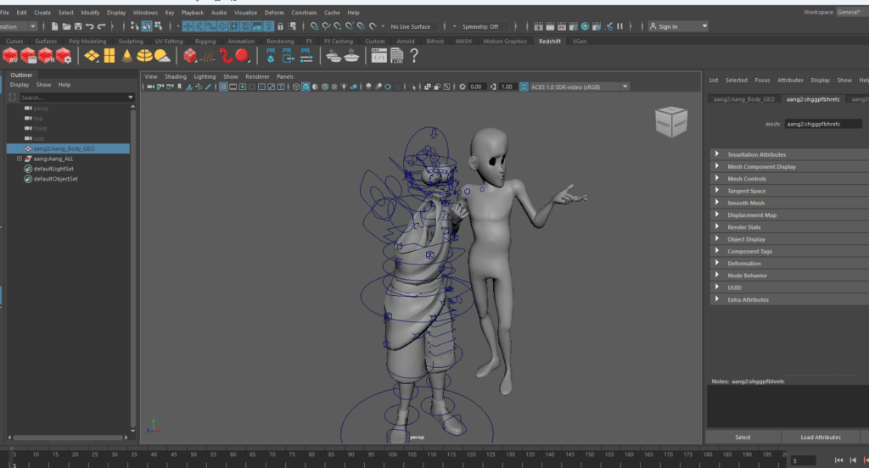Toggle select by component type mode

(x=159, y=26)
